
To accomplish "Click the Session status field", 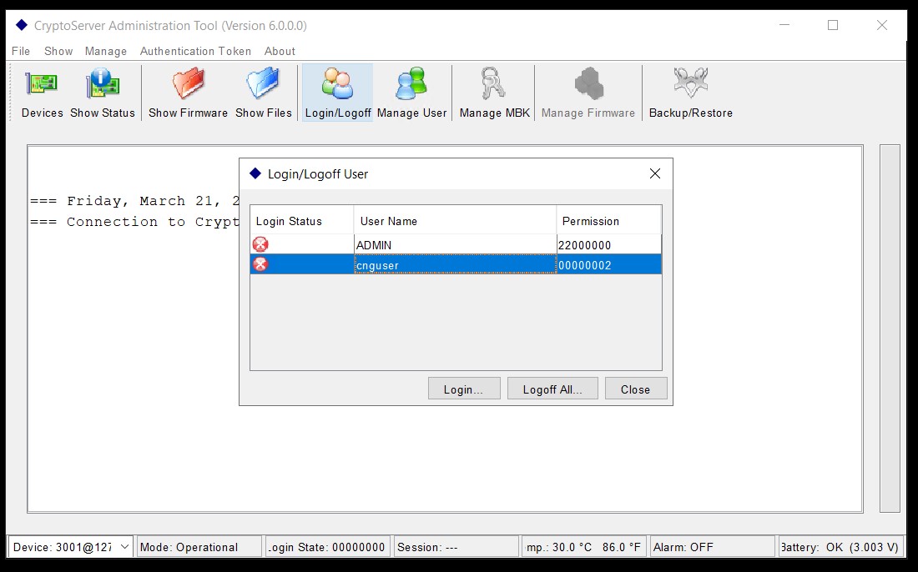I will (x=456, y=547).
